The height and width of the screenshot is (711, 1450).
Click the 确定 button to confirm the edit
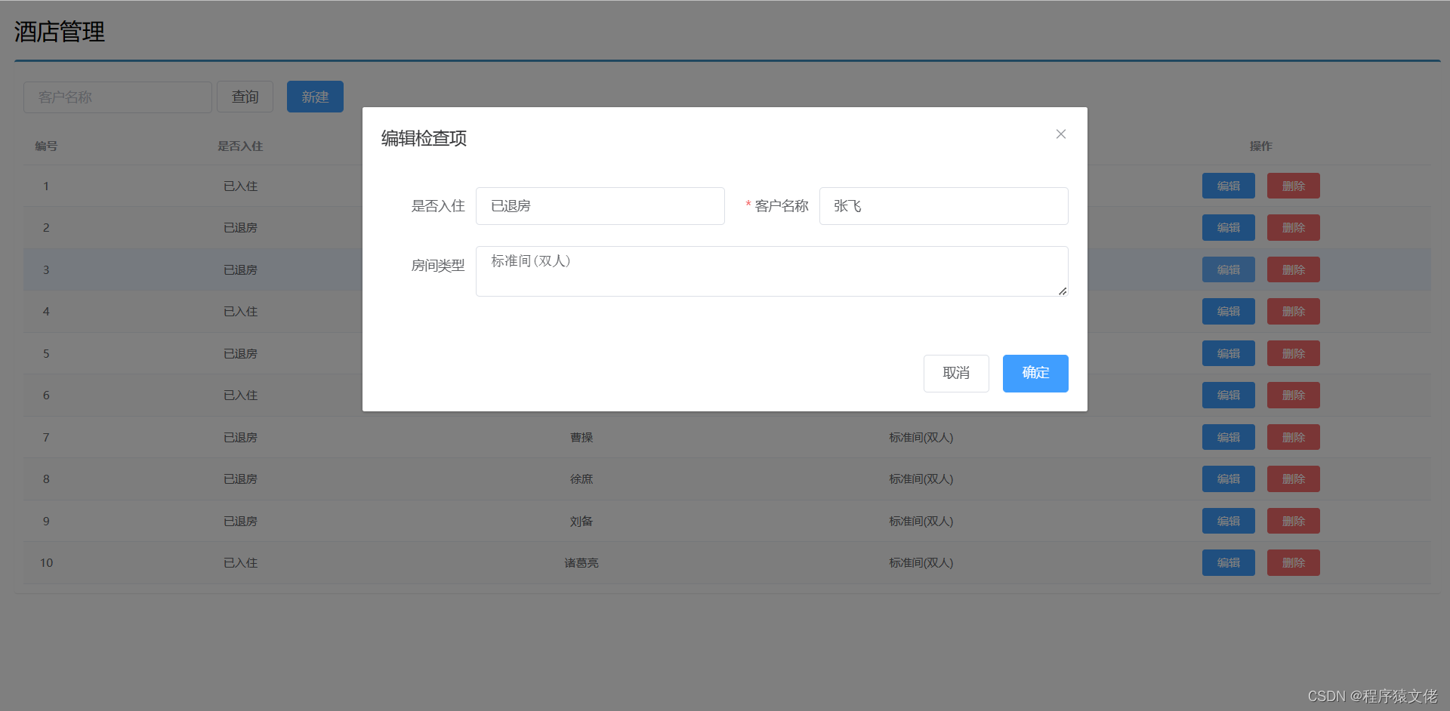click(1035, 373)
